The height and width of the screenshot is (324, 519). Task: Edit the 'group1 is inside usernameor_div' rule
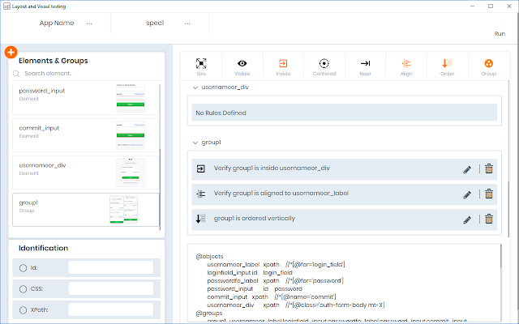[467, 169]
